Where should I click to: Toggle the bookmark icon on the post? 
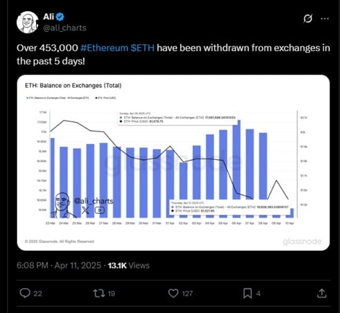[x=248, y=294]
